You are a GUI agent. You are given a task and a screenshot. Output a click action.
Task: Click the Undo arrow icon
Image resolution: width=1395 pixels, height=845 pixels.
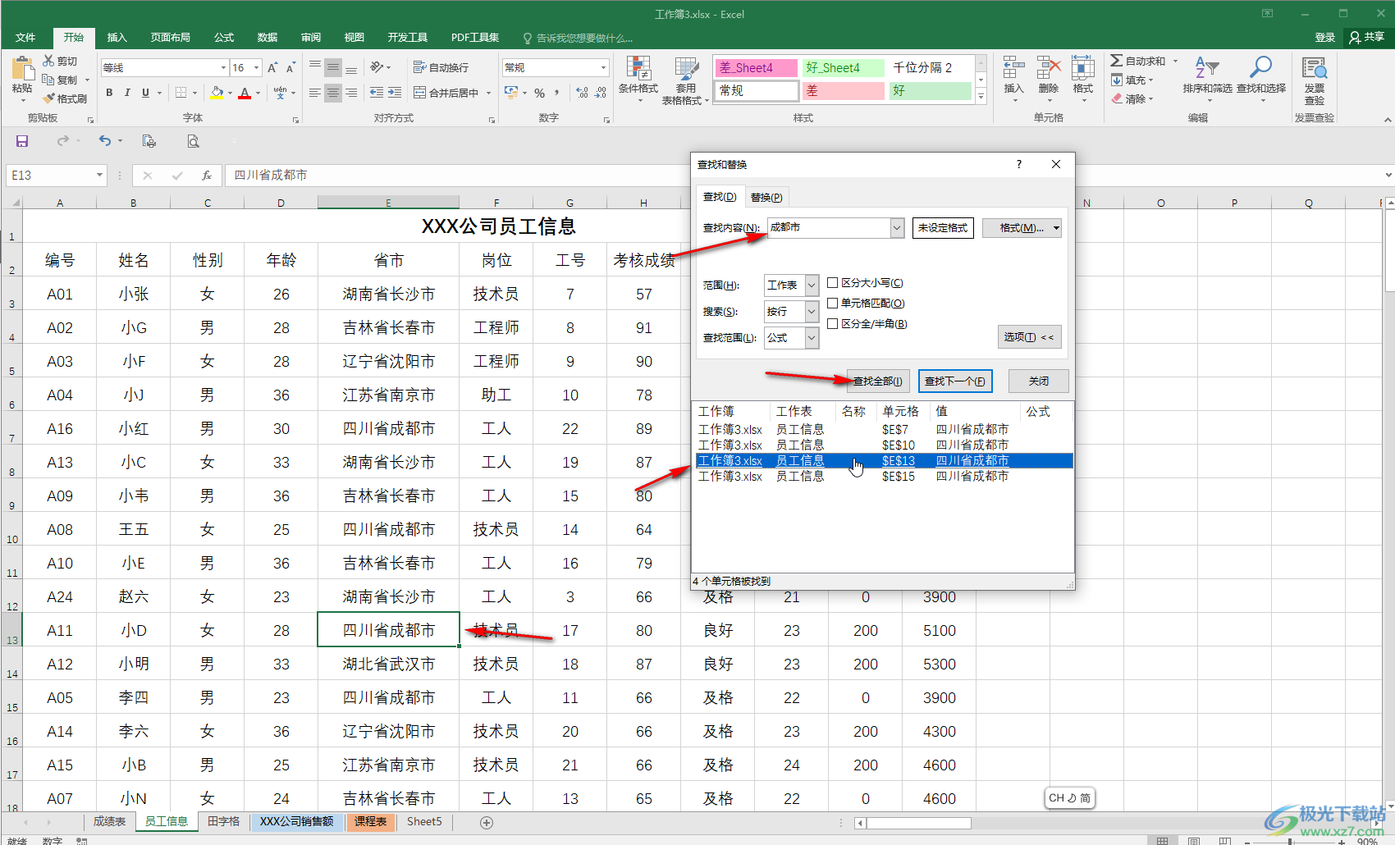(104, 141)
